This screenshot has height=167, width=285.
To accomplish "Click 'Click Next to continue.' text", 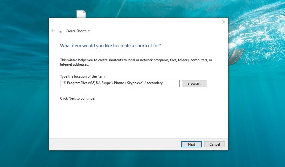I will coord(77,98).
